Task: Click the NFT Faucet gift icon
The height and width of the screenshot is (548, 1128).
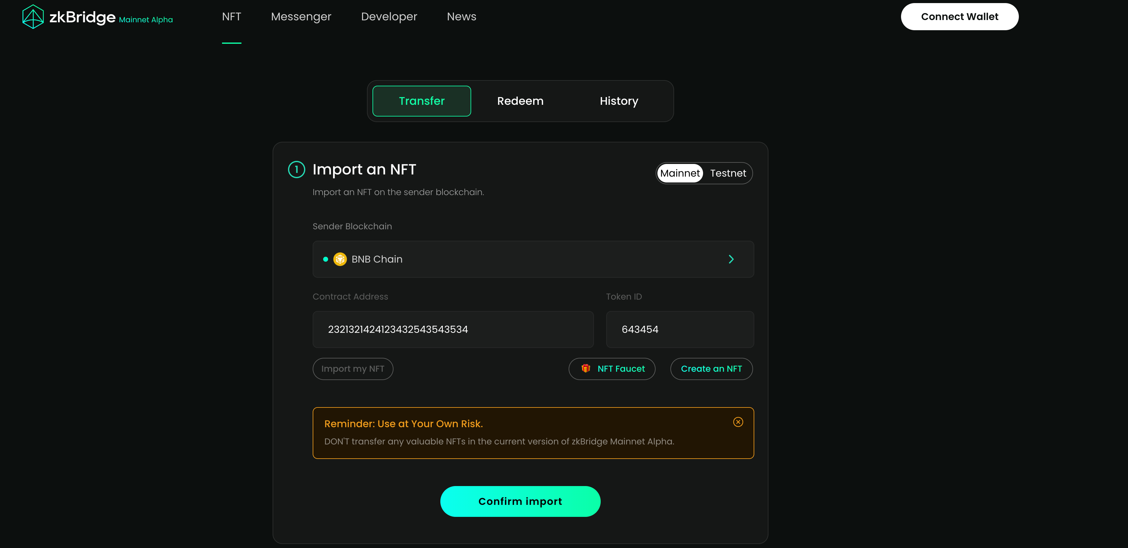Action: [586, 369]
